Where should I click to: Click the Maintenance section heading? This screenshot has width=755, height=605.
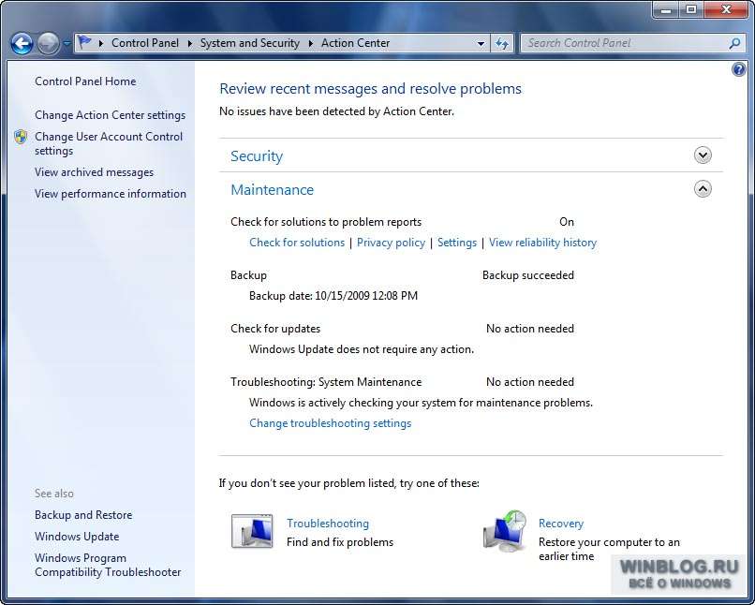[272, 189]
